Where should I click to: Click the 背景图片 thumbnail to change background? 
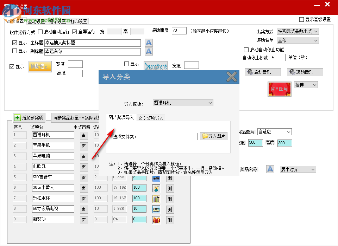click(x=279, y=89)
